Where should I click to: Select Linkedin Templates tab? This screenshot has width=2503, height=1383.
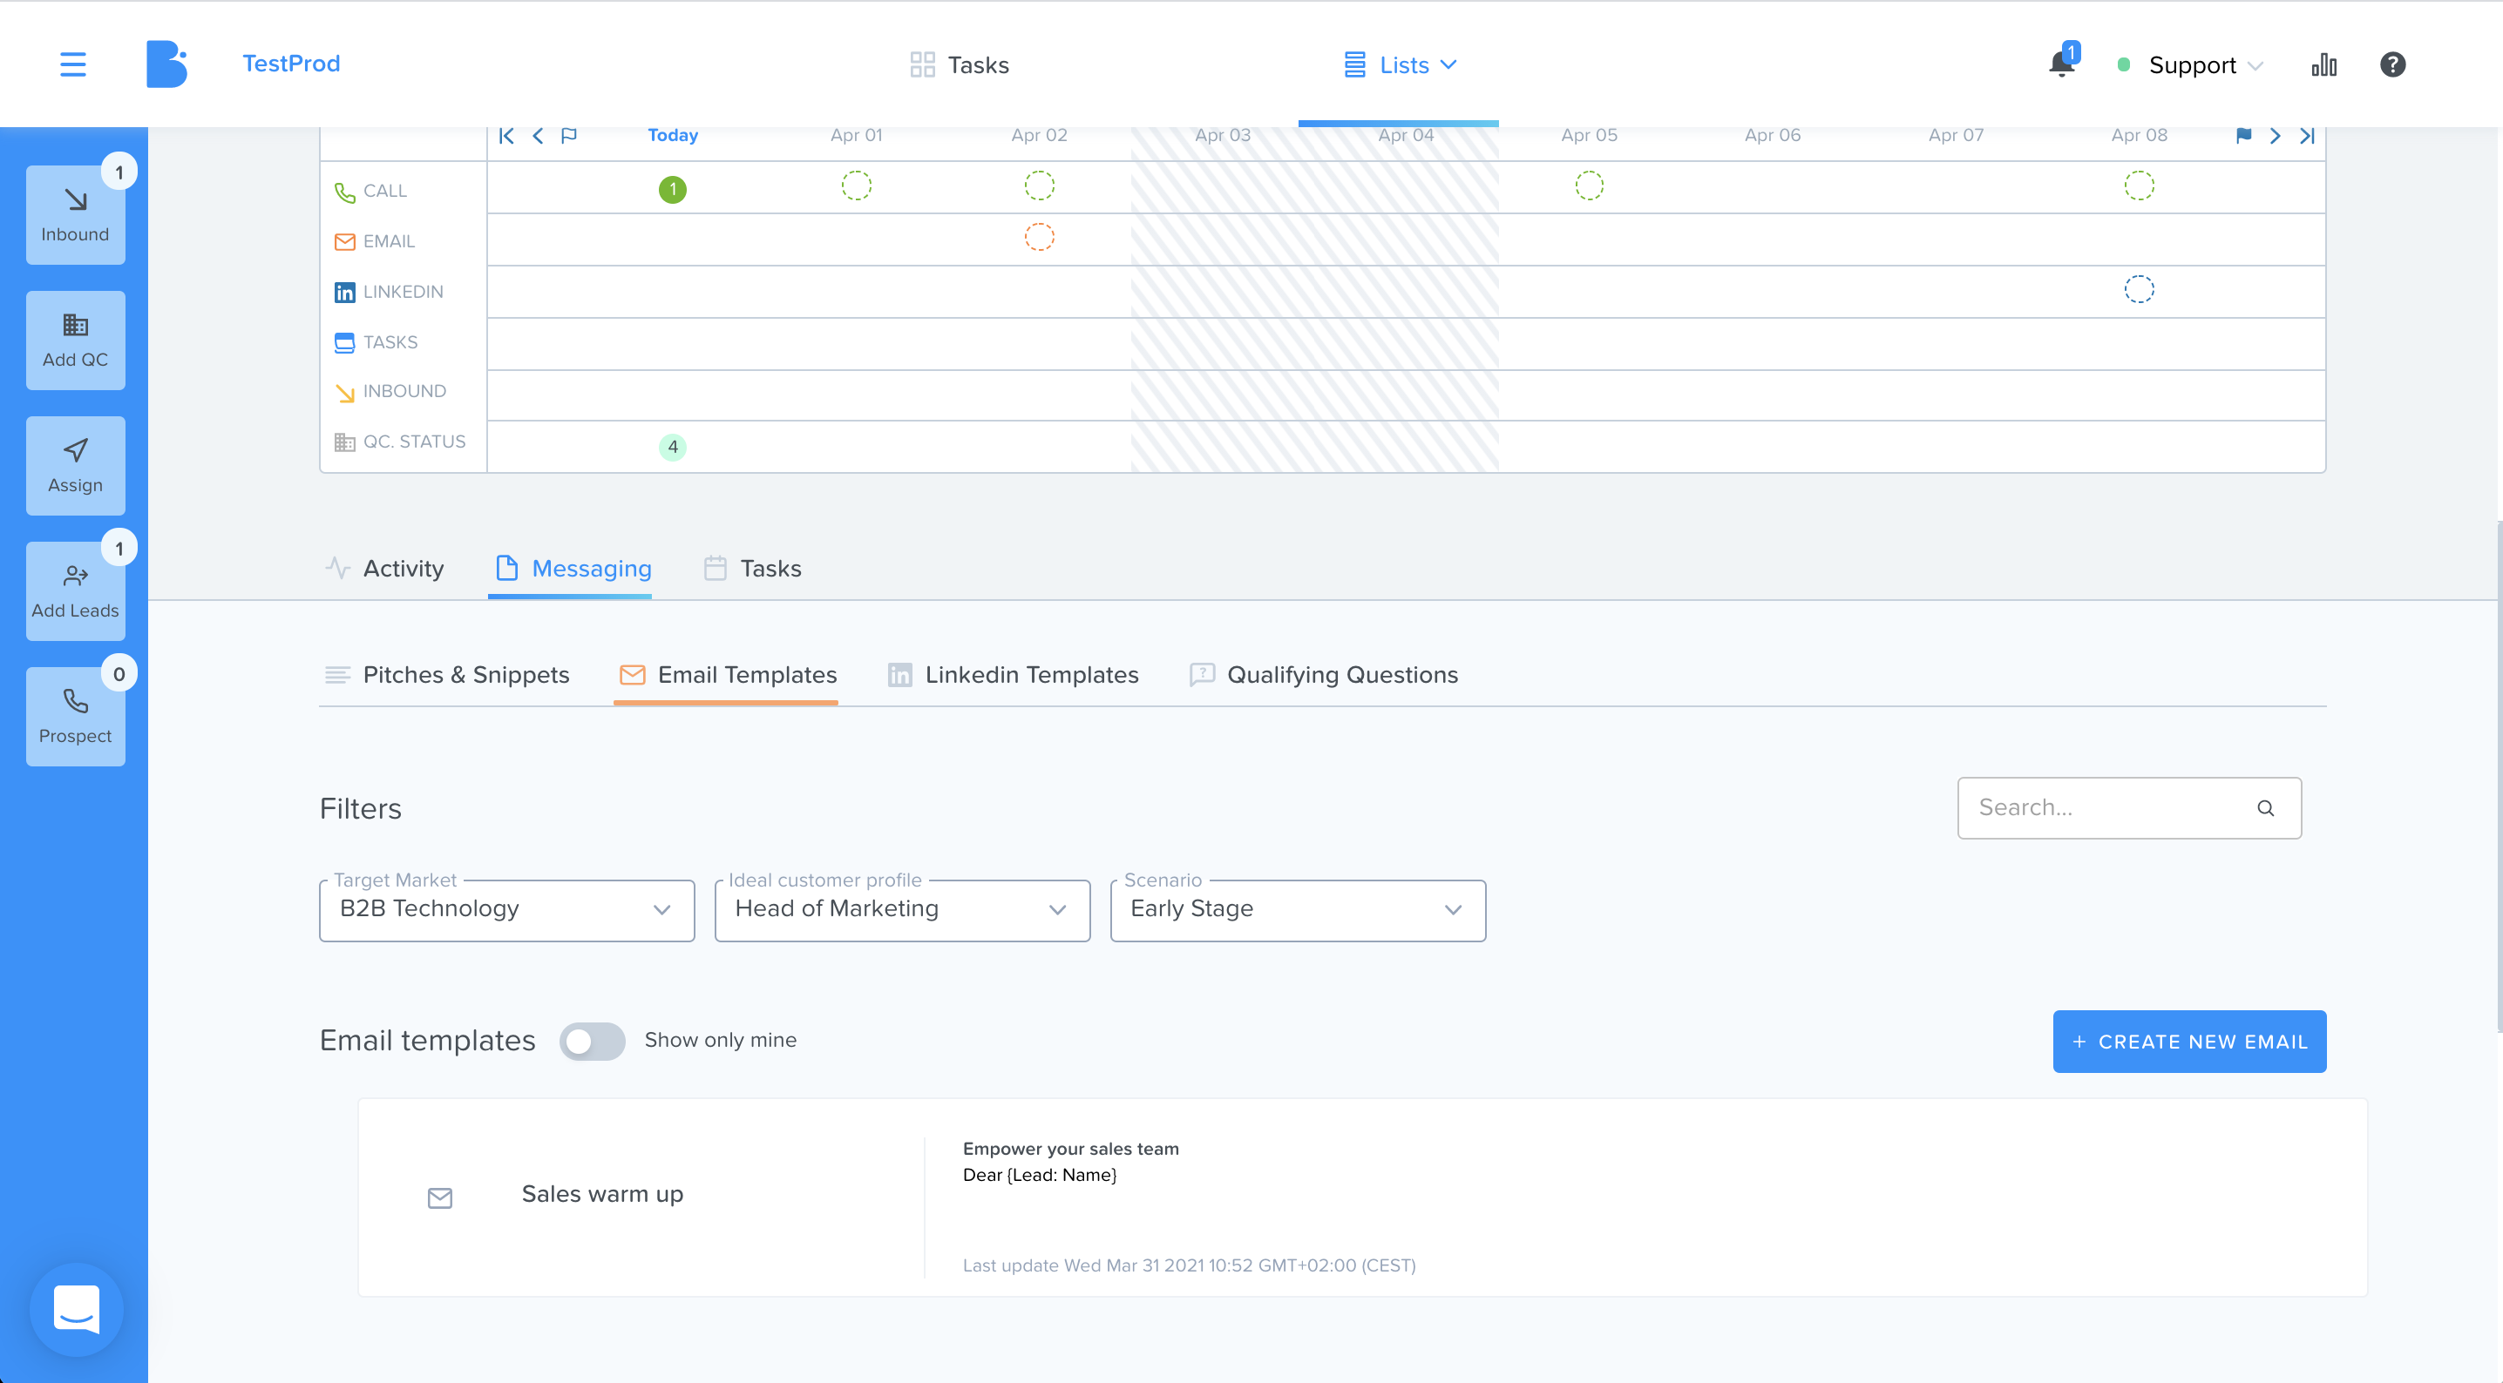point(1013,675)
